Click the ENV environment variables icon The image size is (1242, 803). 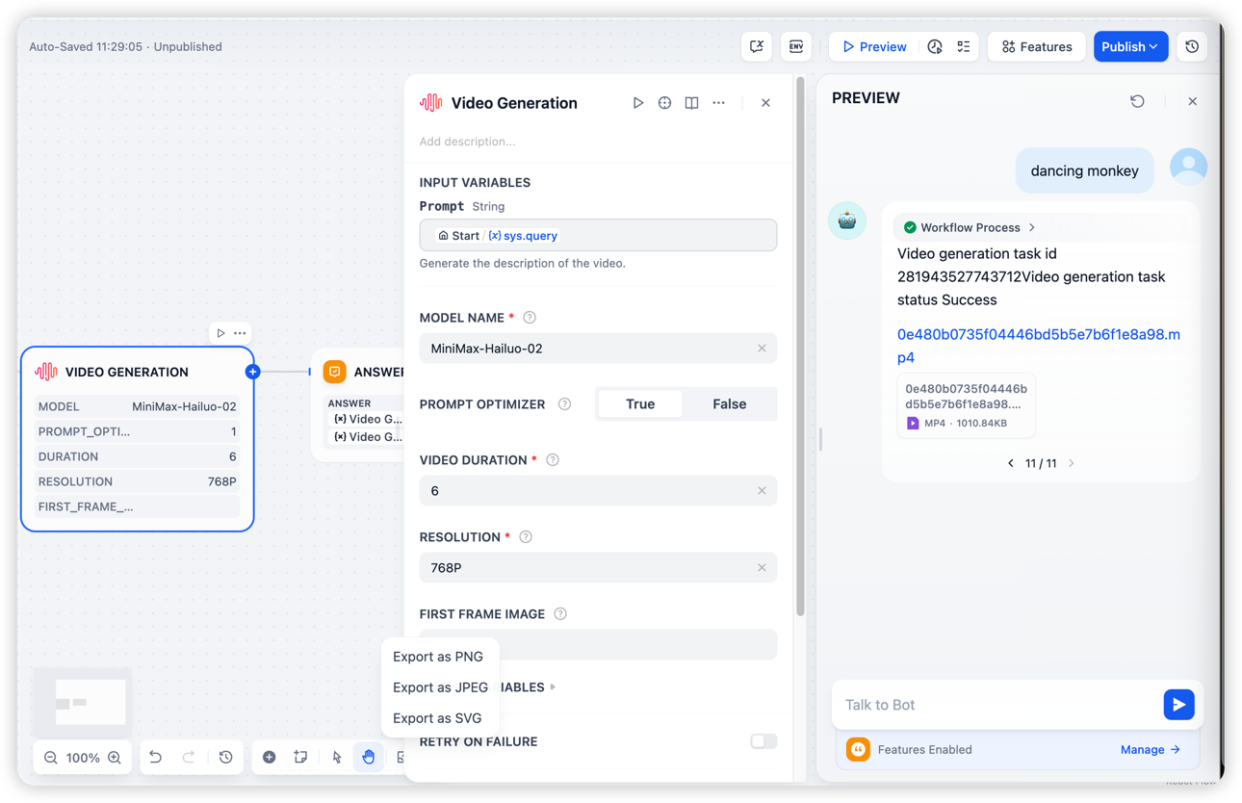point(796,46)
